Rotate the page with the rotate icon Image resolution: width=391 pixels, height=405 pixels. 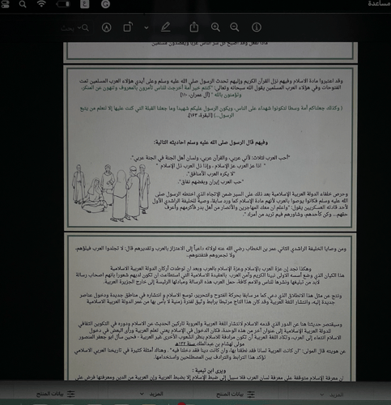coord(128,28)
